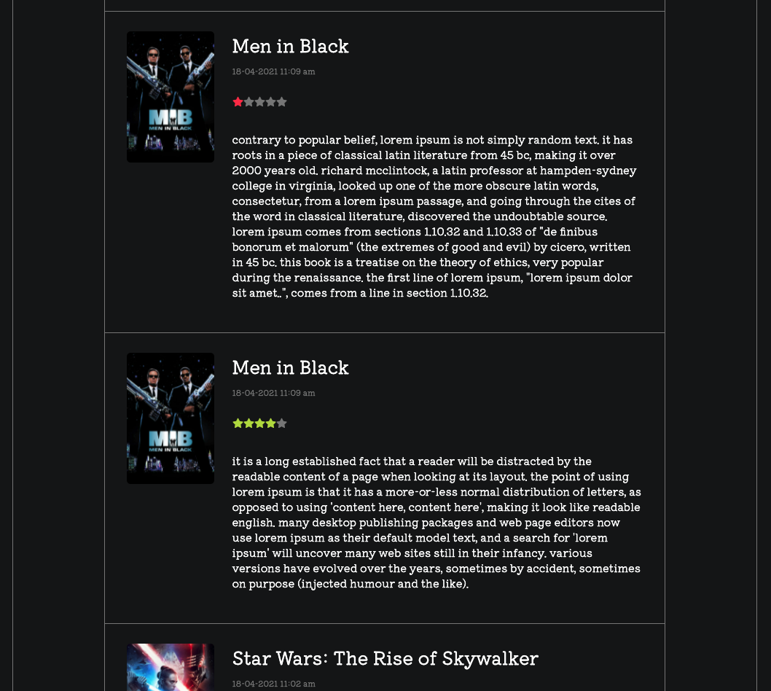Click the second grey star in the first review

tap(248, 102)
